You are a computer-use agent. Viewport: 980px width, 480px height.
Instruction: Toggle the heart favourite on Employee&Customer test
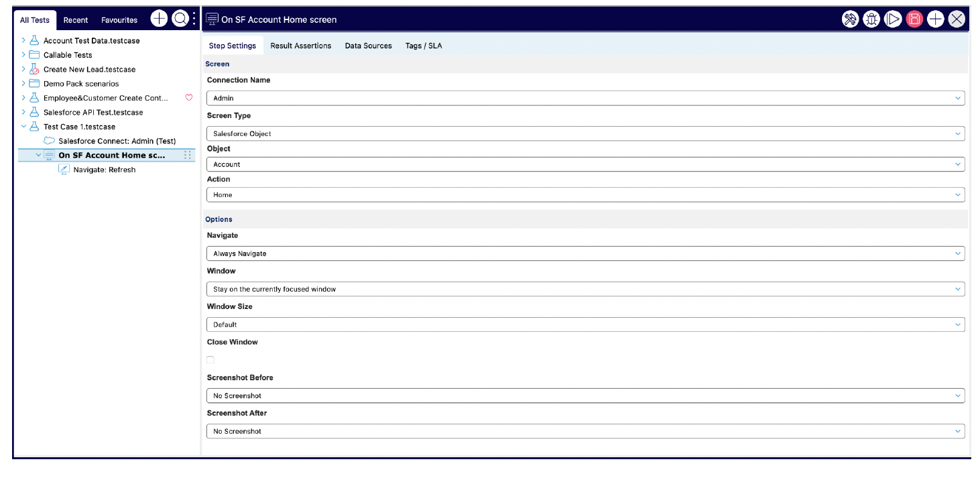point(189,98)
